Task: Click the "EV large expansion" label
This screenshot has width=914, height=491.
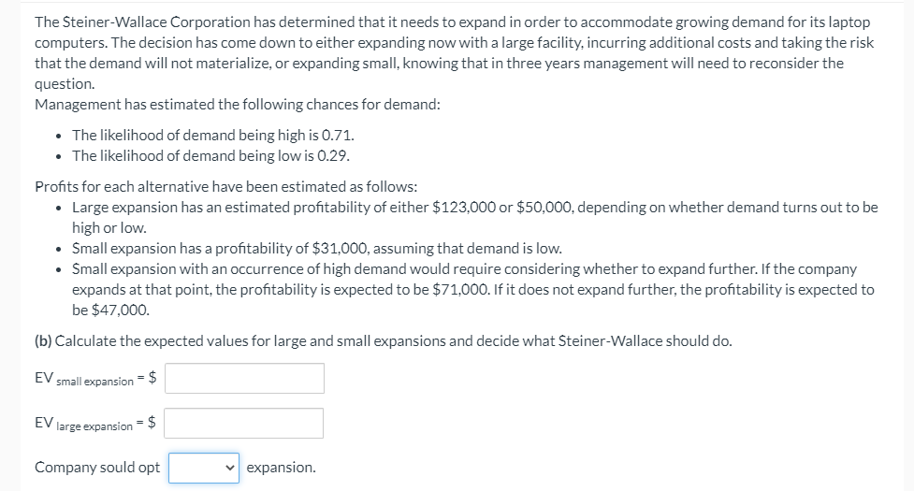Action: point(83,425)
